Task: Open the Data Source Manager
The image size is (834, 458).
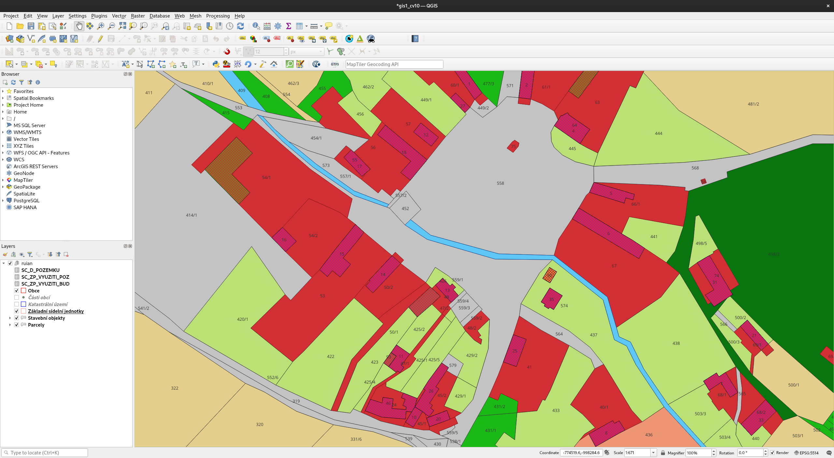Action: (9, 39)
